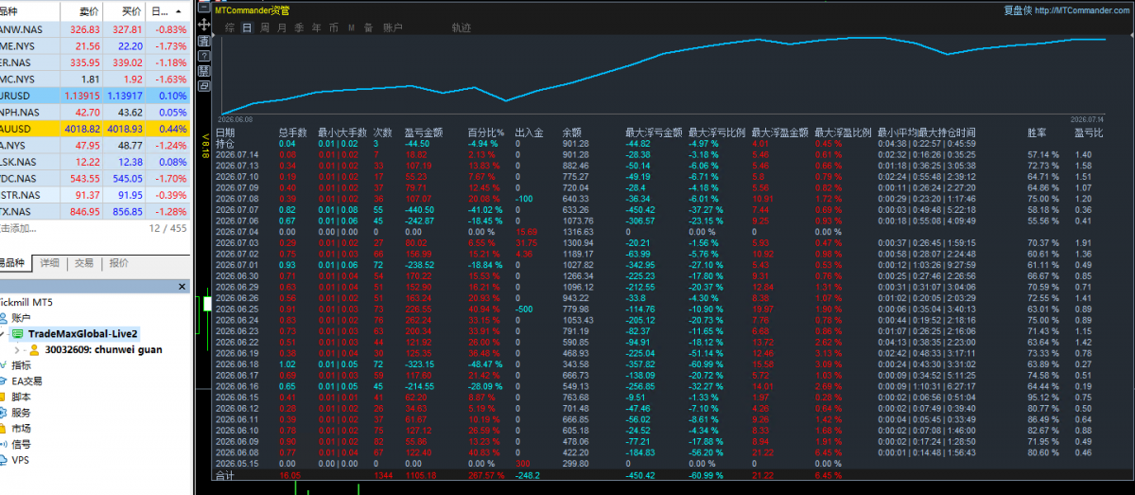Click the MTCommander minimize panel icon

coord(204,8)
